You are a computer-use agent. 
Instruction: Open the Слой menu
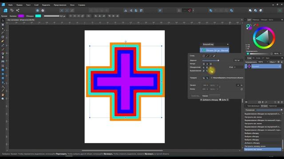click(36, 5)
